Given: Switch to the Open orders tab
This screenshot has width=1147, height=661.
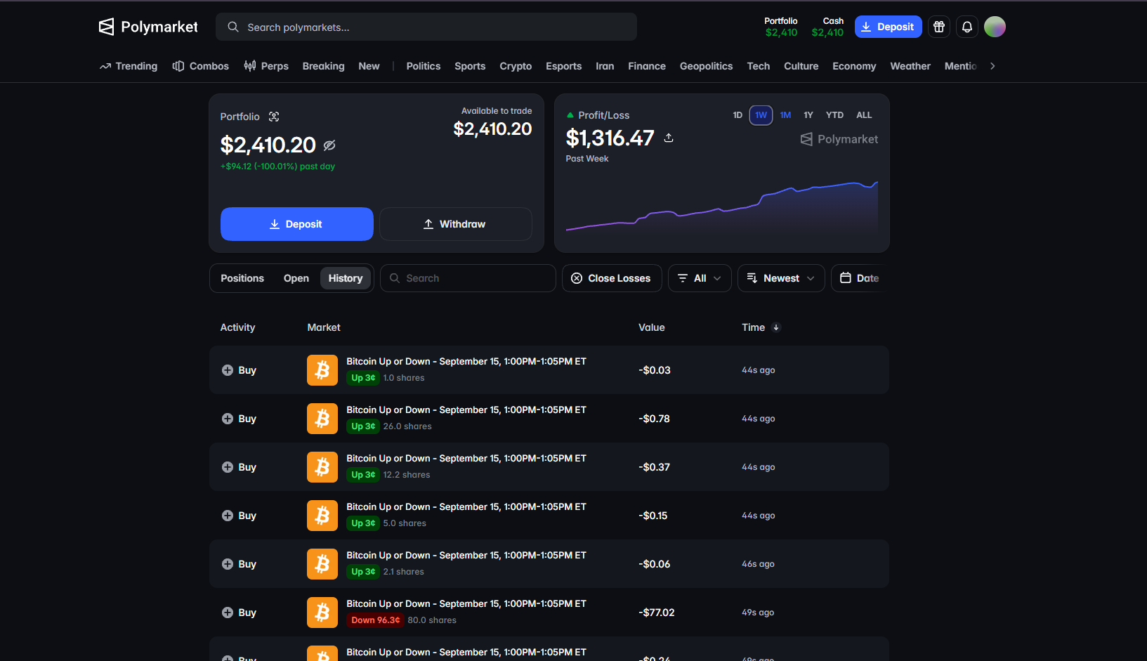Looking at the screenshot, I should (296, 278).
